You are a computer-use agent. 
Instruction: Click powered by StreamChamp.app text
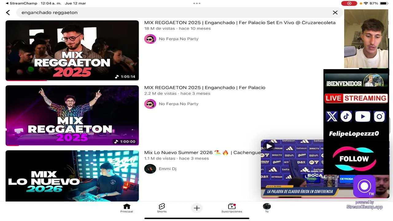tap(364, 205)
